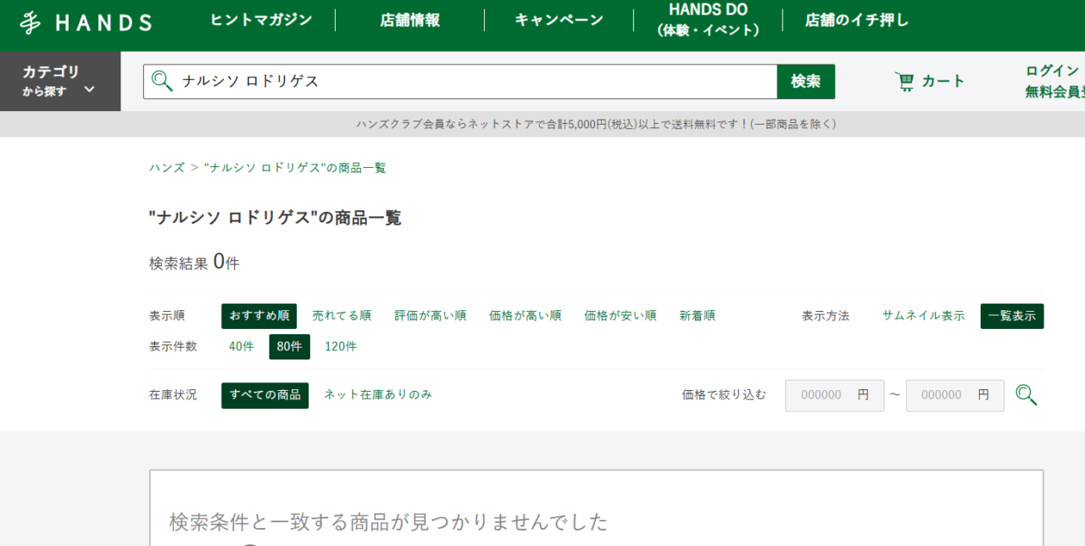This screenshot has width=1085, height=546.
Task: Switch to 一覧表示 view
Action: [x=1012, y=316]
